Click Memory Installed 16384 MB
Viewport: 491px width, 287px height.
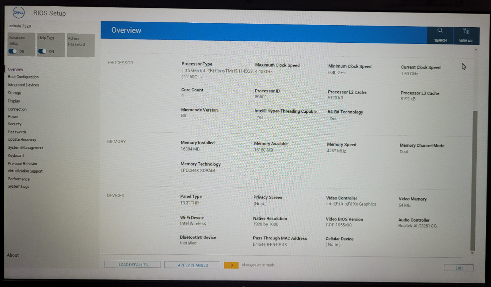pyautogui.click(x=190, y=149)
